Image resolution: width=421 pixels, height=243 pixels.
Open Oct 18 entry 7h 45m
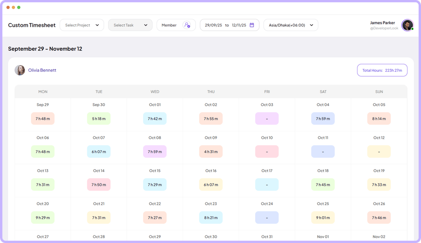(323, 185)
